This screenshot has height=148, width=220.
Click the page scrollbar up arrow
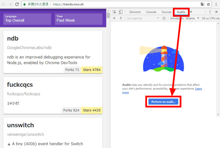coord(108,11)
